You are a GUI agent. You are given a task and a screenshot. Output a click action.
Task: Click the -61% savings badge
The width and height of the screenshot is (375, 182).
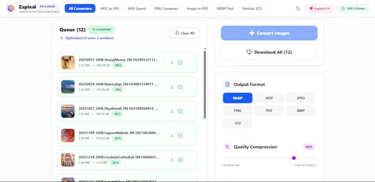[x=115, y=163]
